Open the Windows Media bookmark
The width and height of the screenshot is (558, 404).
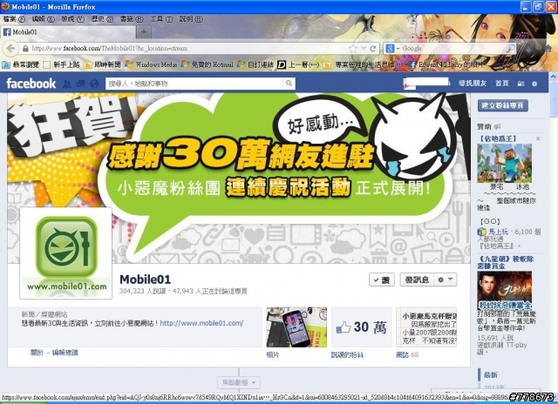click(151, 64)
